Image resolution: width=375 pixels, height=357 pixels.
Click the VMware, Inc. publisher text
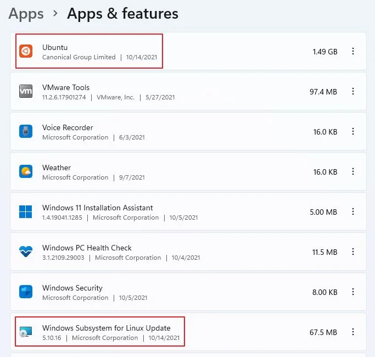tap(115, 97)
